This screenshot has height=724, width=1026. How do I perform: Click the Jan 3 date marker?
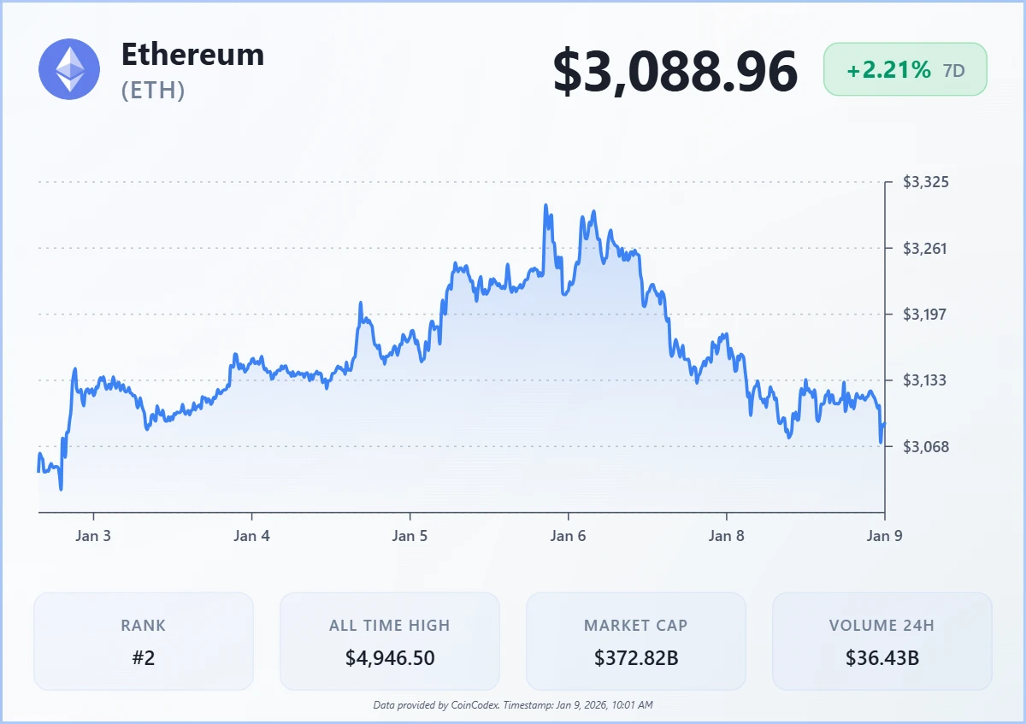(93, 536)
